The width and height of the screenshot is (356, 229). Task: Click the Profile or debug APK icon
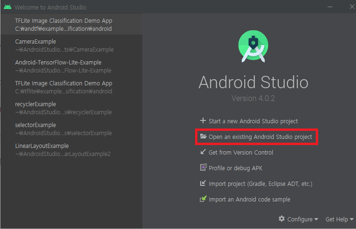203,167
